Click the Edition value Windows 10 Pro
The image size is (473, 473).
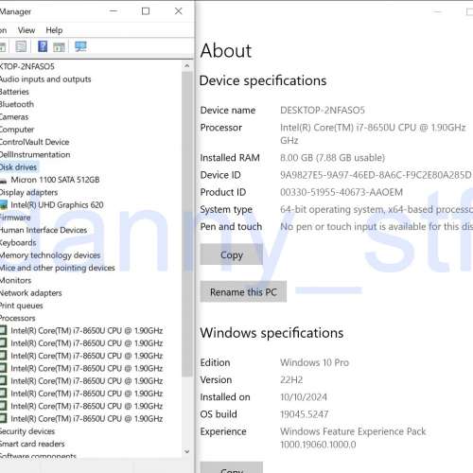click(x=314, y=362)
